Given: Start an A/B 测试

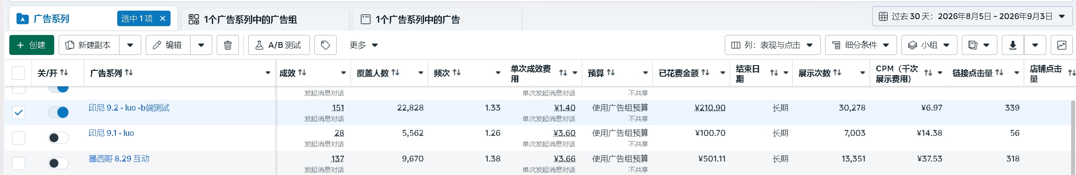Looking at the screenshot, I should tap(279, 45).
